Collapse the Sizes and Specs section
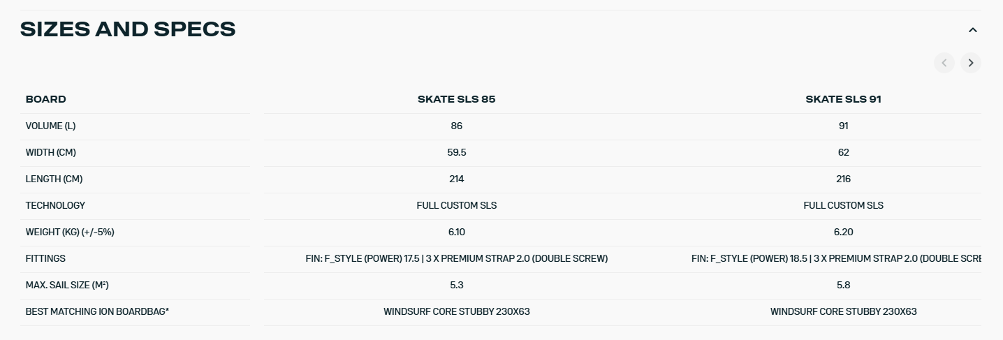This screenshot has width=1003, height=340. (972, 30)
